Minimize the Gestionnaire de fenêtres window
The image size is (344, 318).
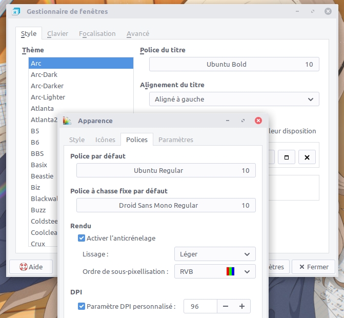[x=297, y=11]
